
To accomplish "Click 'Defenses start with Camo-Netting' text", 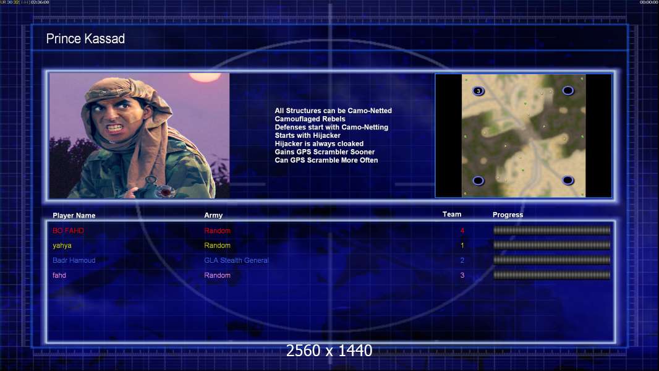I will coord(331,127).
